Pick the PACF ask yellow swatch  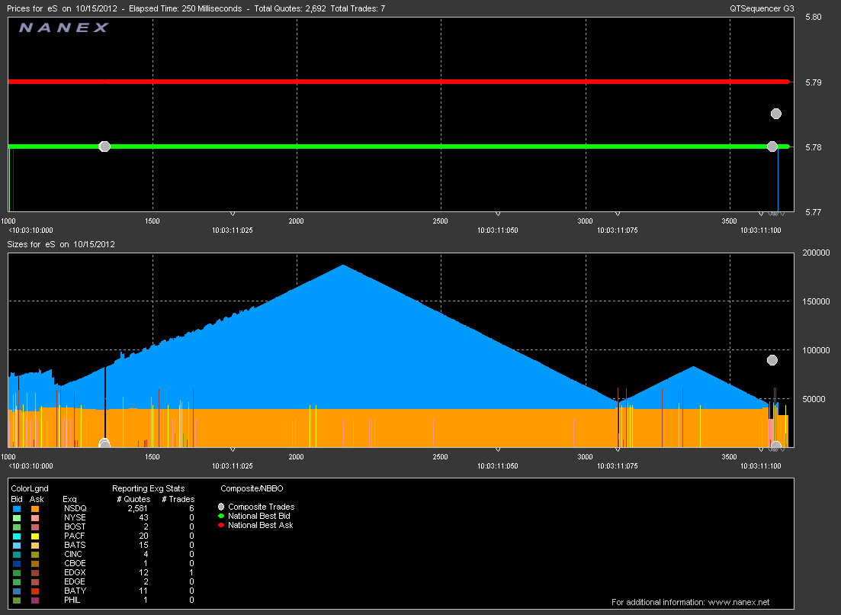pos(35,536)
